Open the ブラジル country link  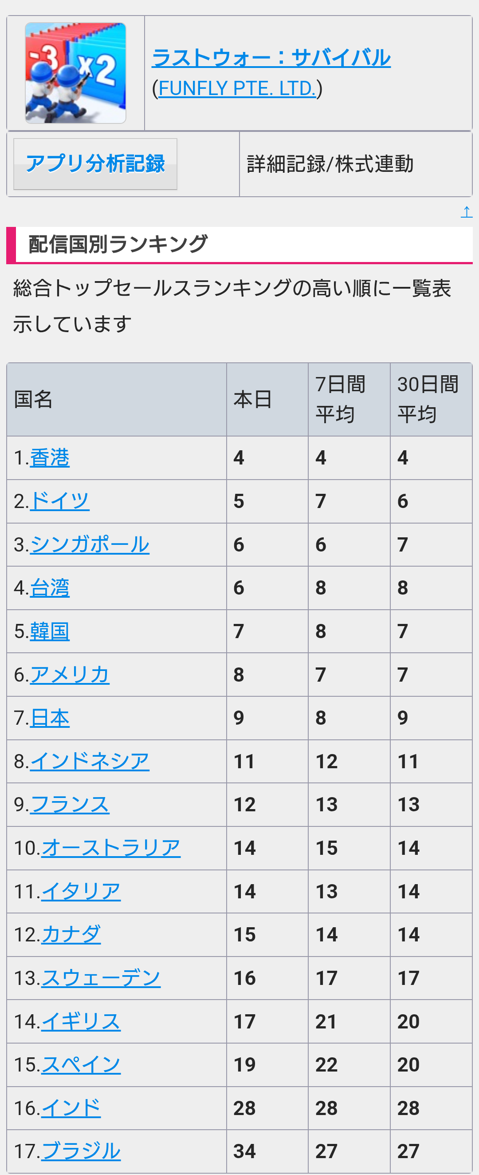click(81, 1151)
